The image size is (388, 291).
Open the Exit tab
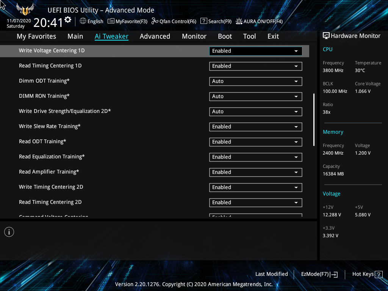pyautogui.click(x=273, y=36)
